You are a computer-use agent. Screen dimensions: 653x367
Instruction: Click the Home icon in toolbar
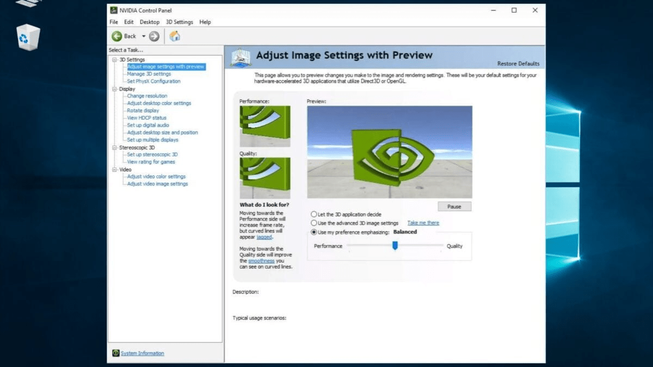175,36
